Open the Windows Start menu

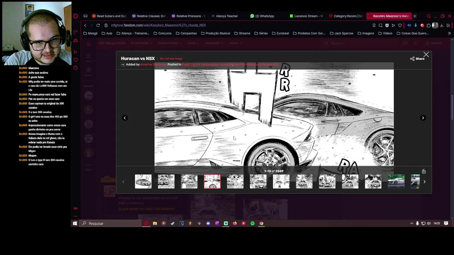pos(75,223)
